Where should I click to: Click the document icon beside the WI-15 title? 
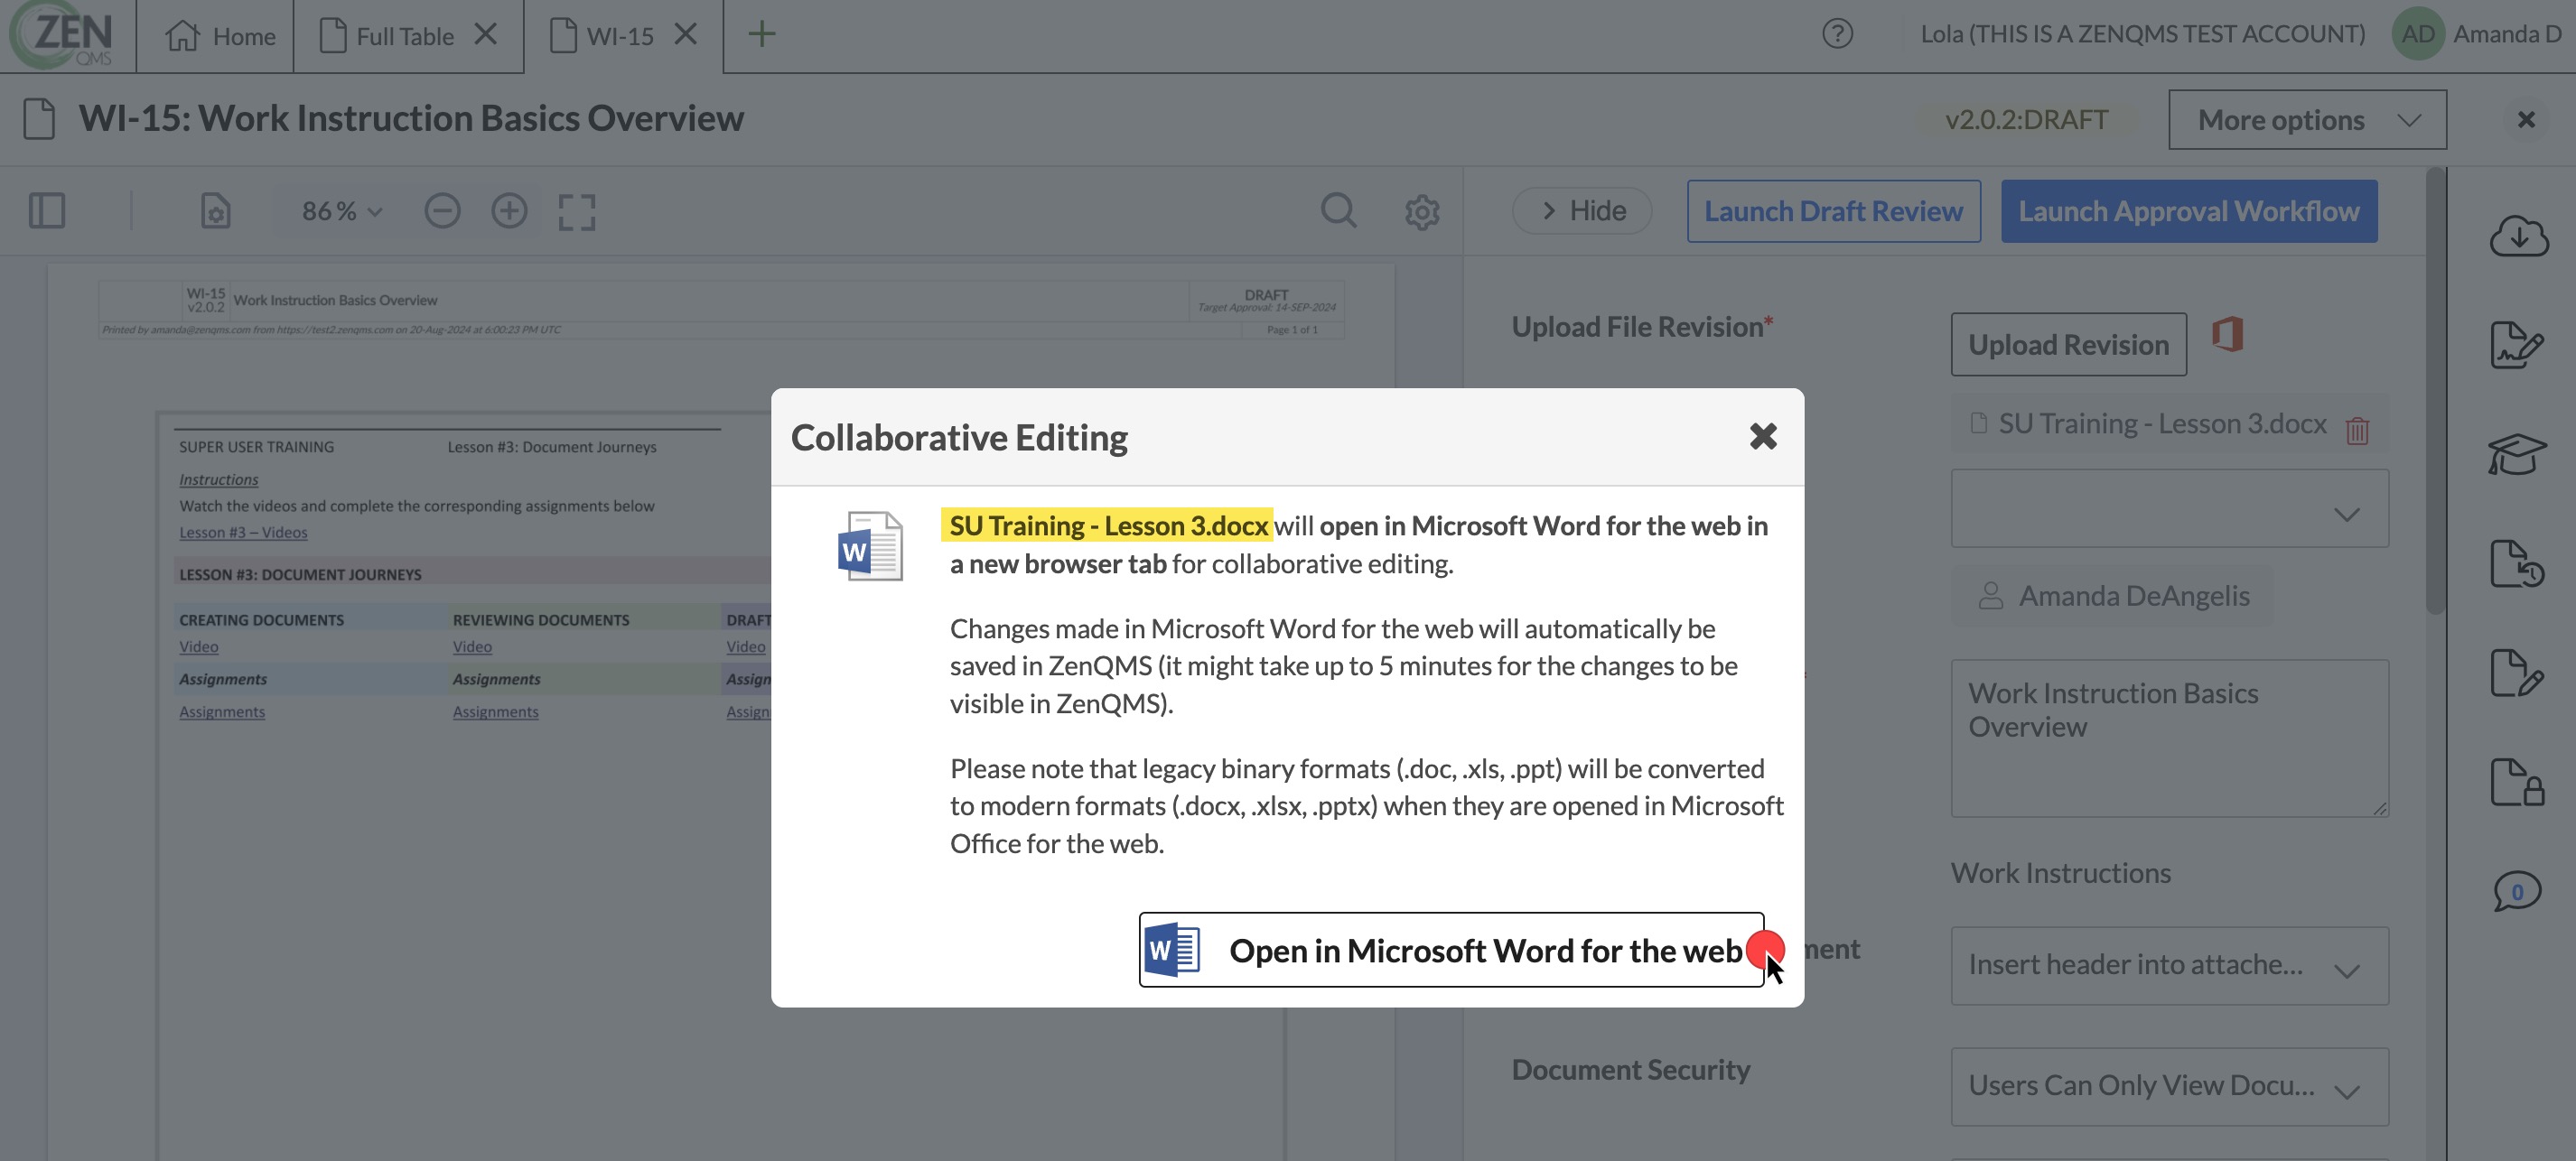[39, 119]
